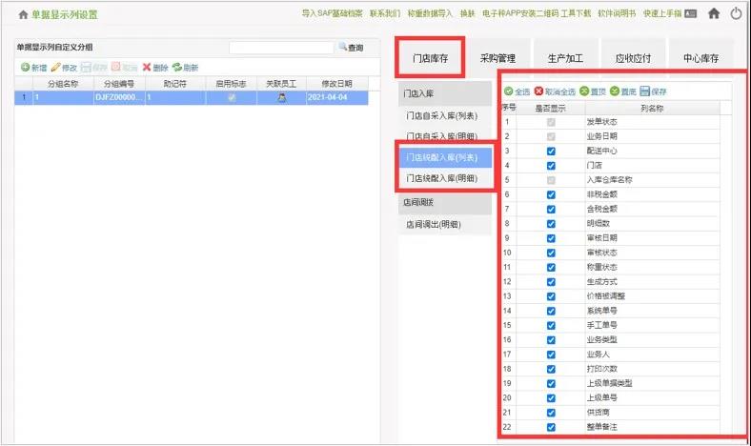Uncheck the 非税金额 display checkbox
Viewport: 751px width, 446px height.
click(x=551, y=194)
